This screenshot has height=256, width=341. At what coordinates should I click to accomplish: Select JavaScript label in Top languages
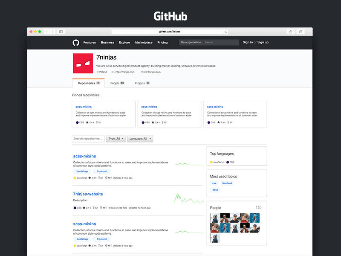pyautogui.click(x=218, y=162)
